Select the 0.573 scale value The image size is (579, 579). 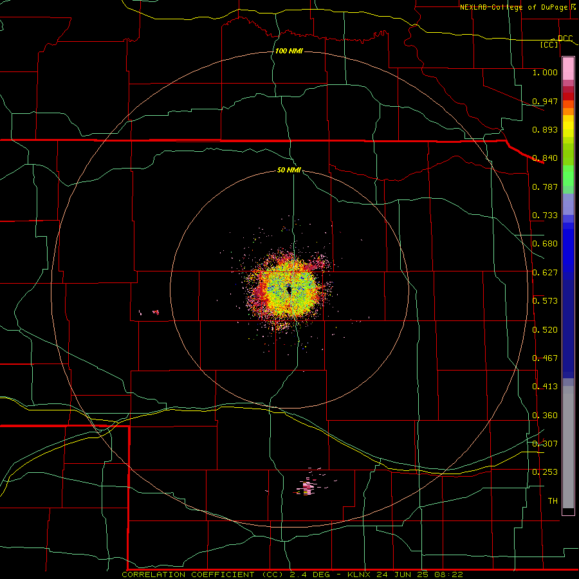pyautogui.click(x=545, y=301)
